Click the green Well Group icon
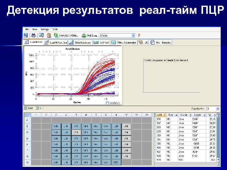Viewport: 227px width, 170px height. (x=84, y=35)
